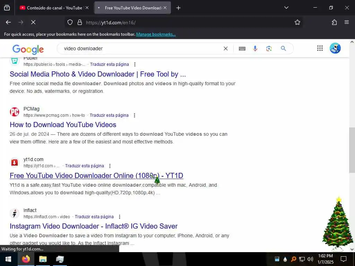Viewport: 355px width, 266px height.
Task: Click the PCMag site name text
Action: (32, 109)
